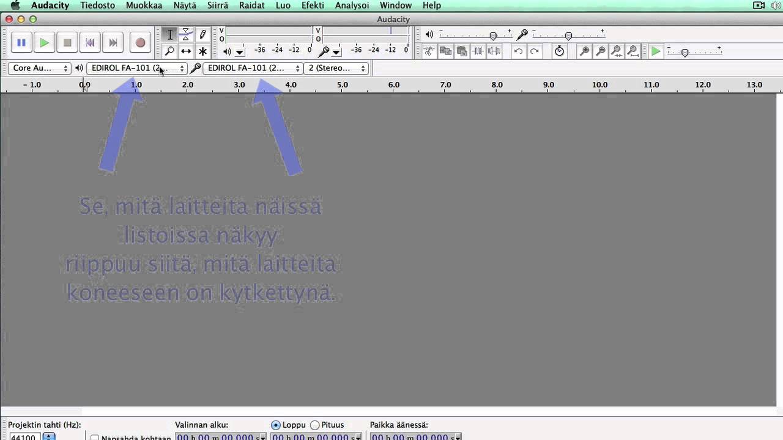Skip to end of the project

113,43
